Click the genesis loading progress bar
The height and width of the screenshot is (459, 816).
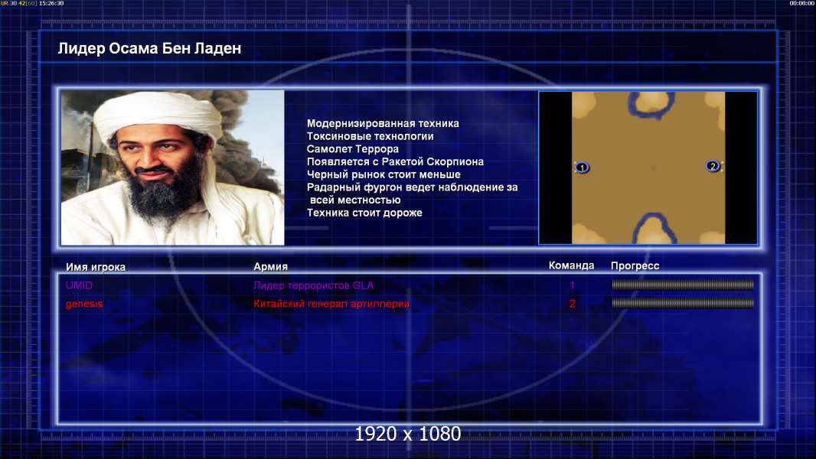pyautogui.click(x=683, y=303)
